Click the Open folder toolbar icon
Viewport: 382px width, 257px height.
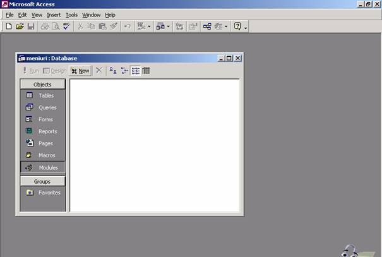click(20, 27)
